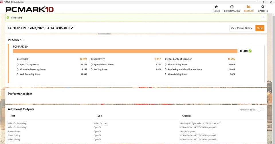Go to Benchmarks gauge icon

point(232,7)
